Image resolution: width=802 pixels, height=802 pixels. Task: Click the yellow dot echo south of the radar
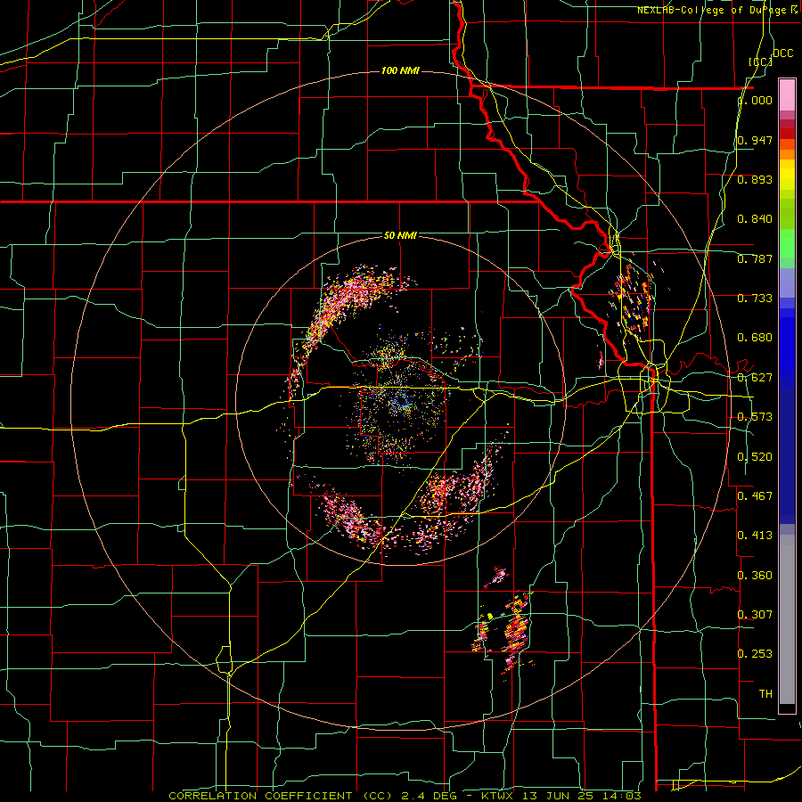(x=489, y=616)
